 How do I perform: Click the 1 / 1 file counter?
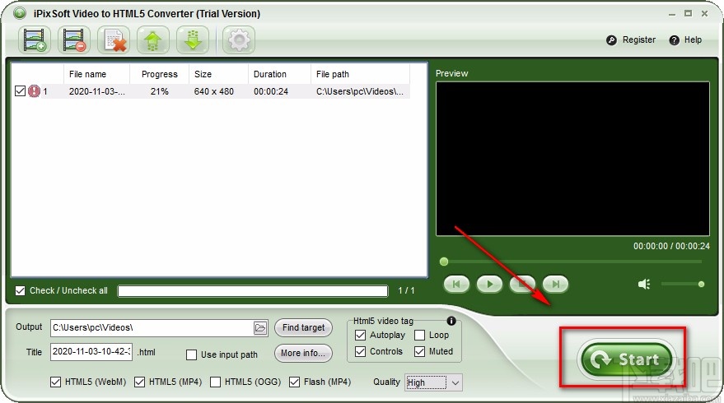click(x=406, y=290)
